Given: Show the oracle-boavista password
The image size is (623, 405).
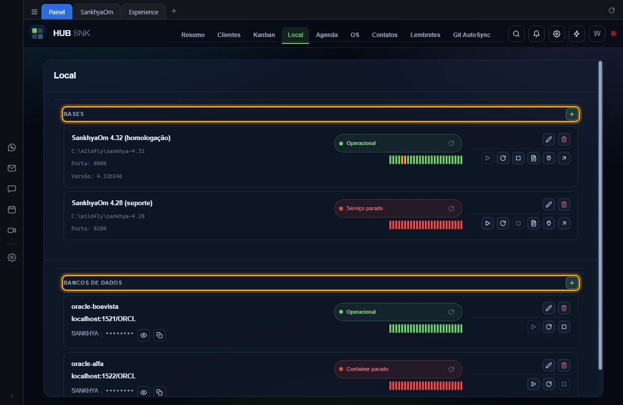Looking at the screenshot, I should coord(143,335).
